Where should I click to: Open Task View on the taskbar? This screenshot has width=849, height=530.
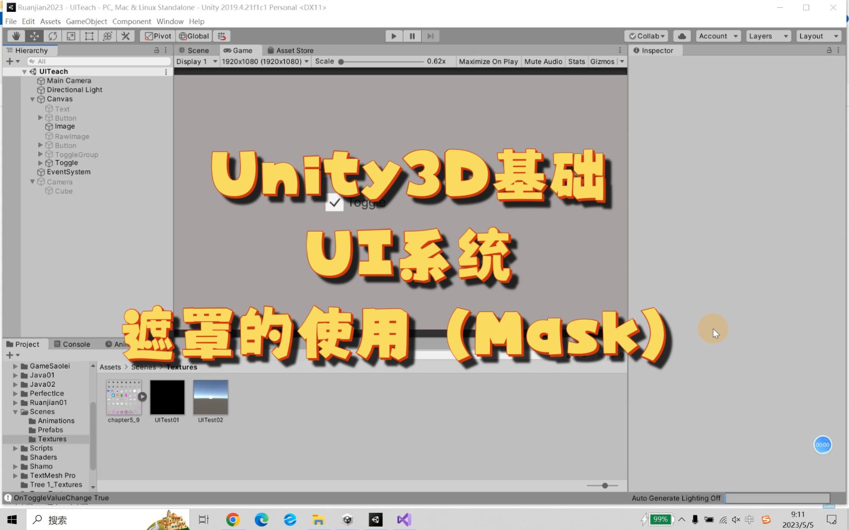(203, 519)
